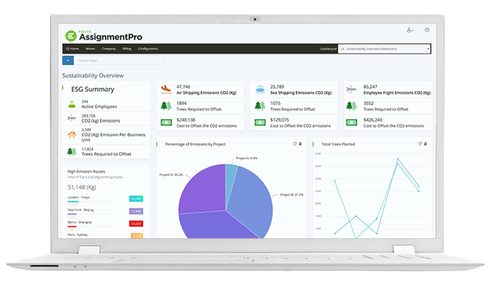Click the Project B: 31.7% chart label

pos(292,195)
